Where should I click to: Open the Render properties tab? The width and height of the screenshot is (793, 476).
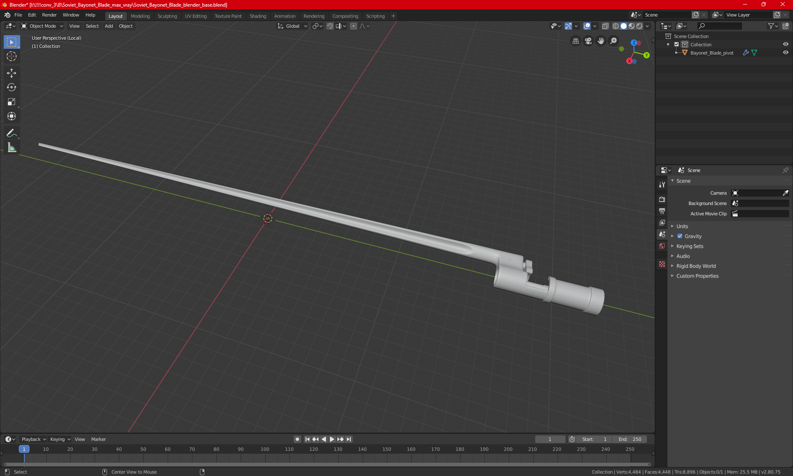point(662,199)
